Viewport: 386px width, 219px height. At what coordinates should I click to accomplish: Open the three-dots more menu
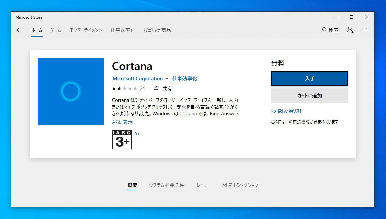pos(366,29)
